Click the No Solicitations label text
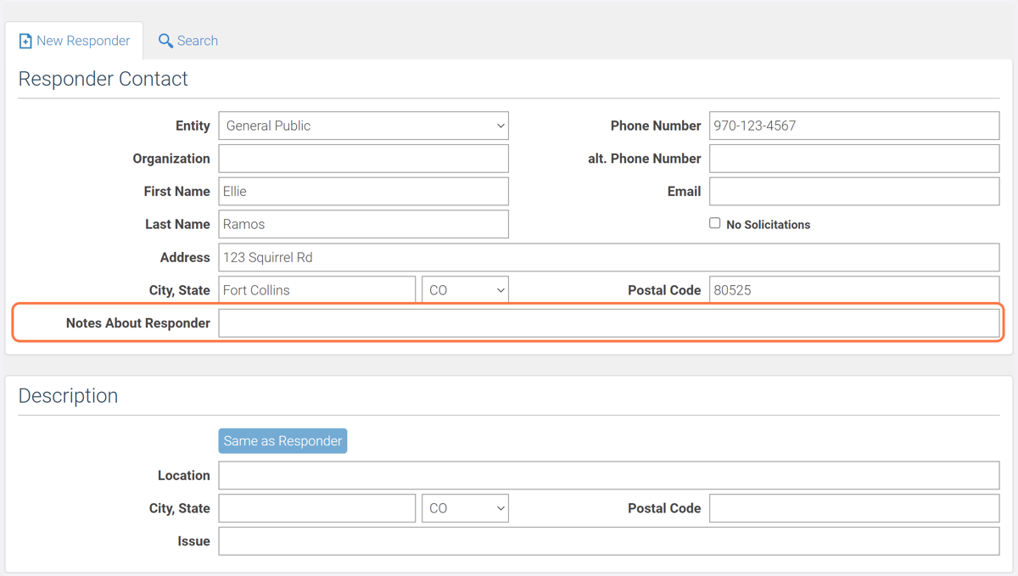 [x=768, y=225]
